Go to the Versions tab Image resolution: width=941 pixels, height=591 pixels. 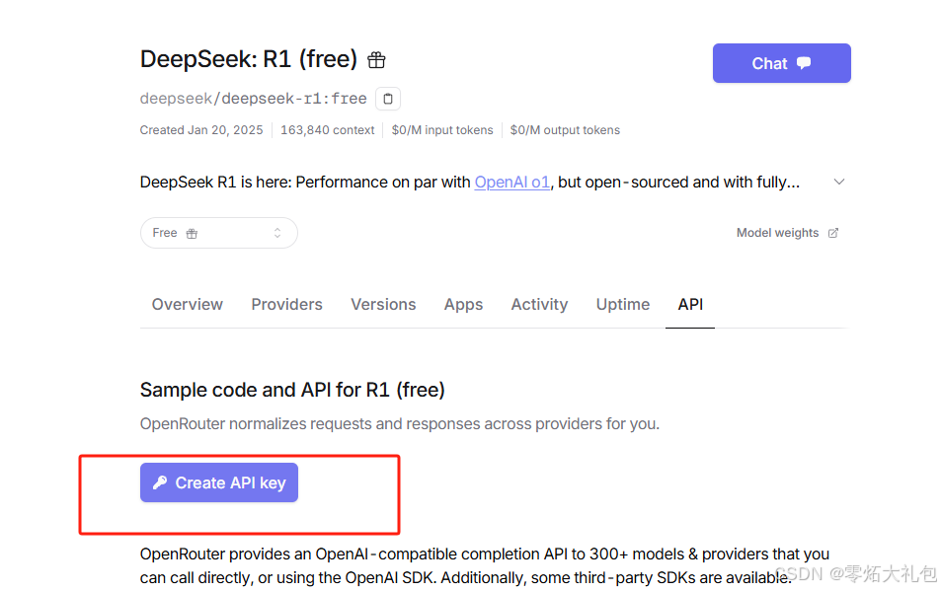[383, 305]
